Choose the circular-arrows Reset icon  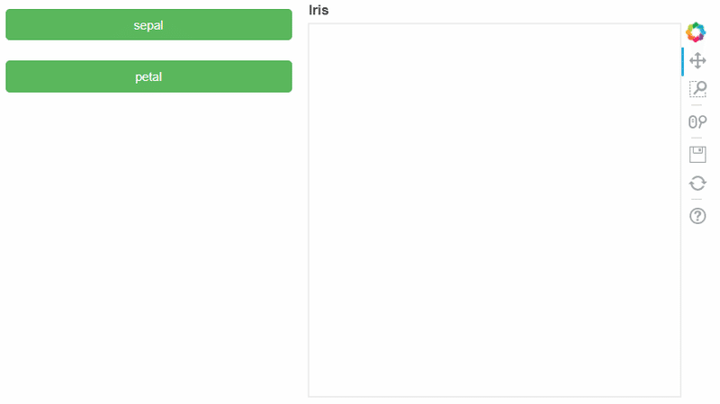tap(697, 184)
